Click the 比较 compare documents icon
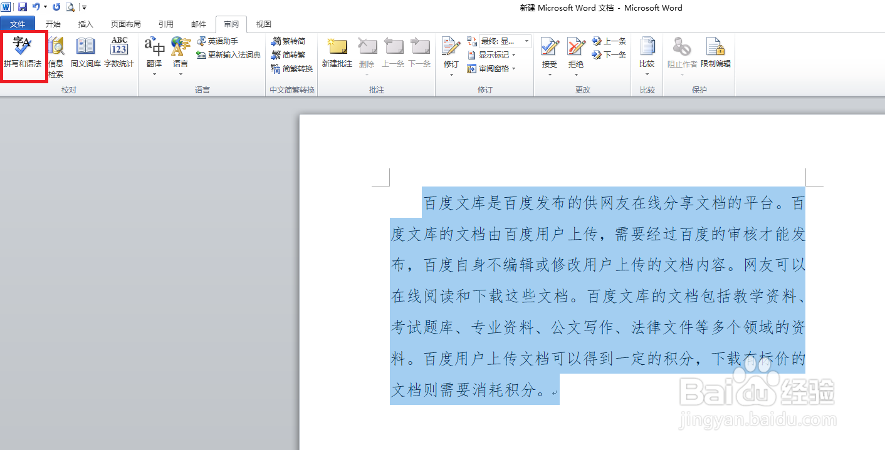This screenshot has width=885, height=450. coord(647,46)
